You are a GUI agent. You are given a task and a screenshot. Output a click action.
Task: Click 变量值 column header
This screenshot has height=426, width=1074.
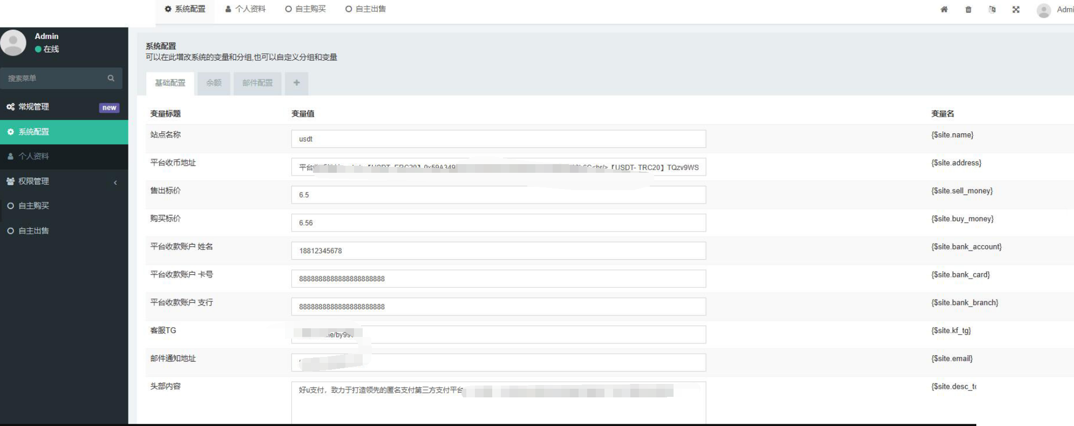303,114
